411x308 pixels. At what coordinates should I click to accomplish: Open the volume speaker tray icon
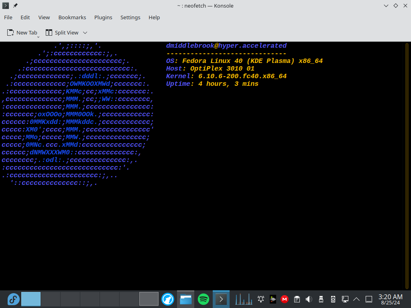pos(309,299)
